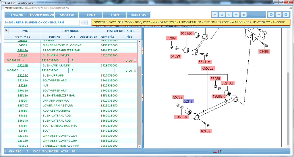Click the padlock icon in toolbar

coord(243,15)
